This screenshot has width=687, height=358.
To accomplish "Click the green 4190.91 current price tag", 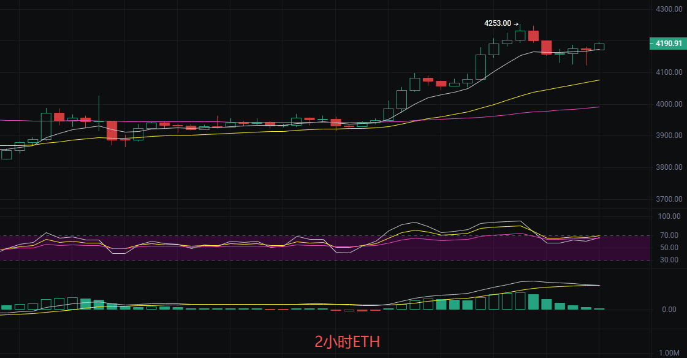I will pyautogui.click(x=667, y=44).
